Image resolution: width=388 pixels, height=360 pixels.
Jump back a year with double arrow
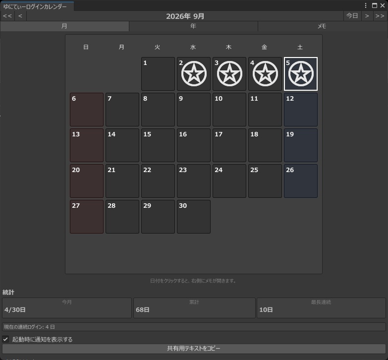tap(7, 16)
